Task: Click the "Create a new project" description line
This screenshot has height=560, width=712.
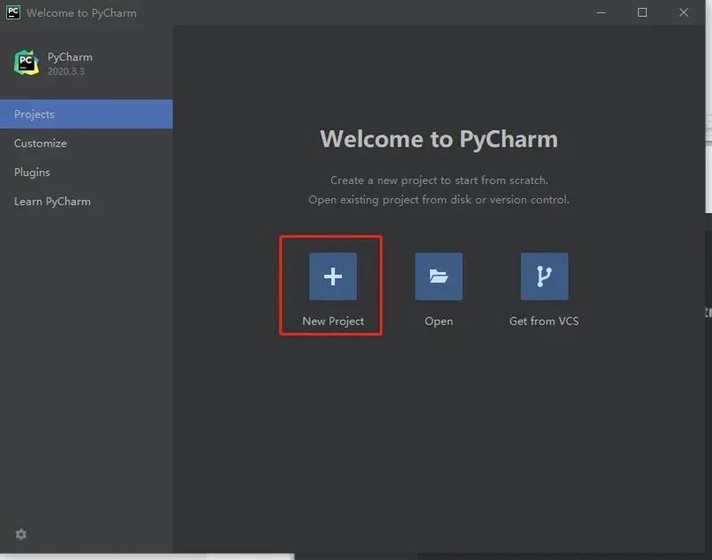Action: click(x=439, y=180)
